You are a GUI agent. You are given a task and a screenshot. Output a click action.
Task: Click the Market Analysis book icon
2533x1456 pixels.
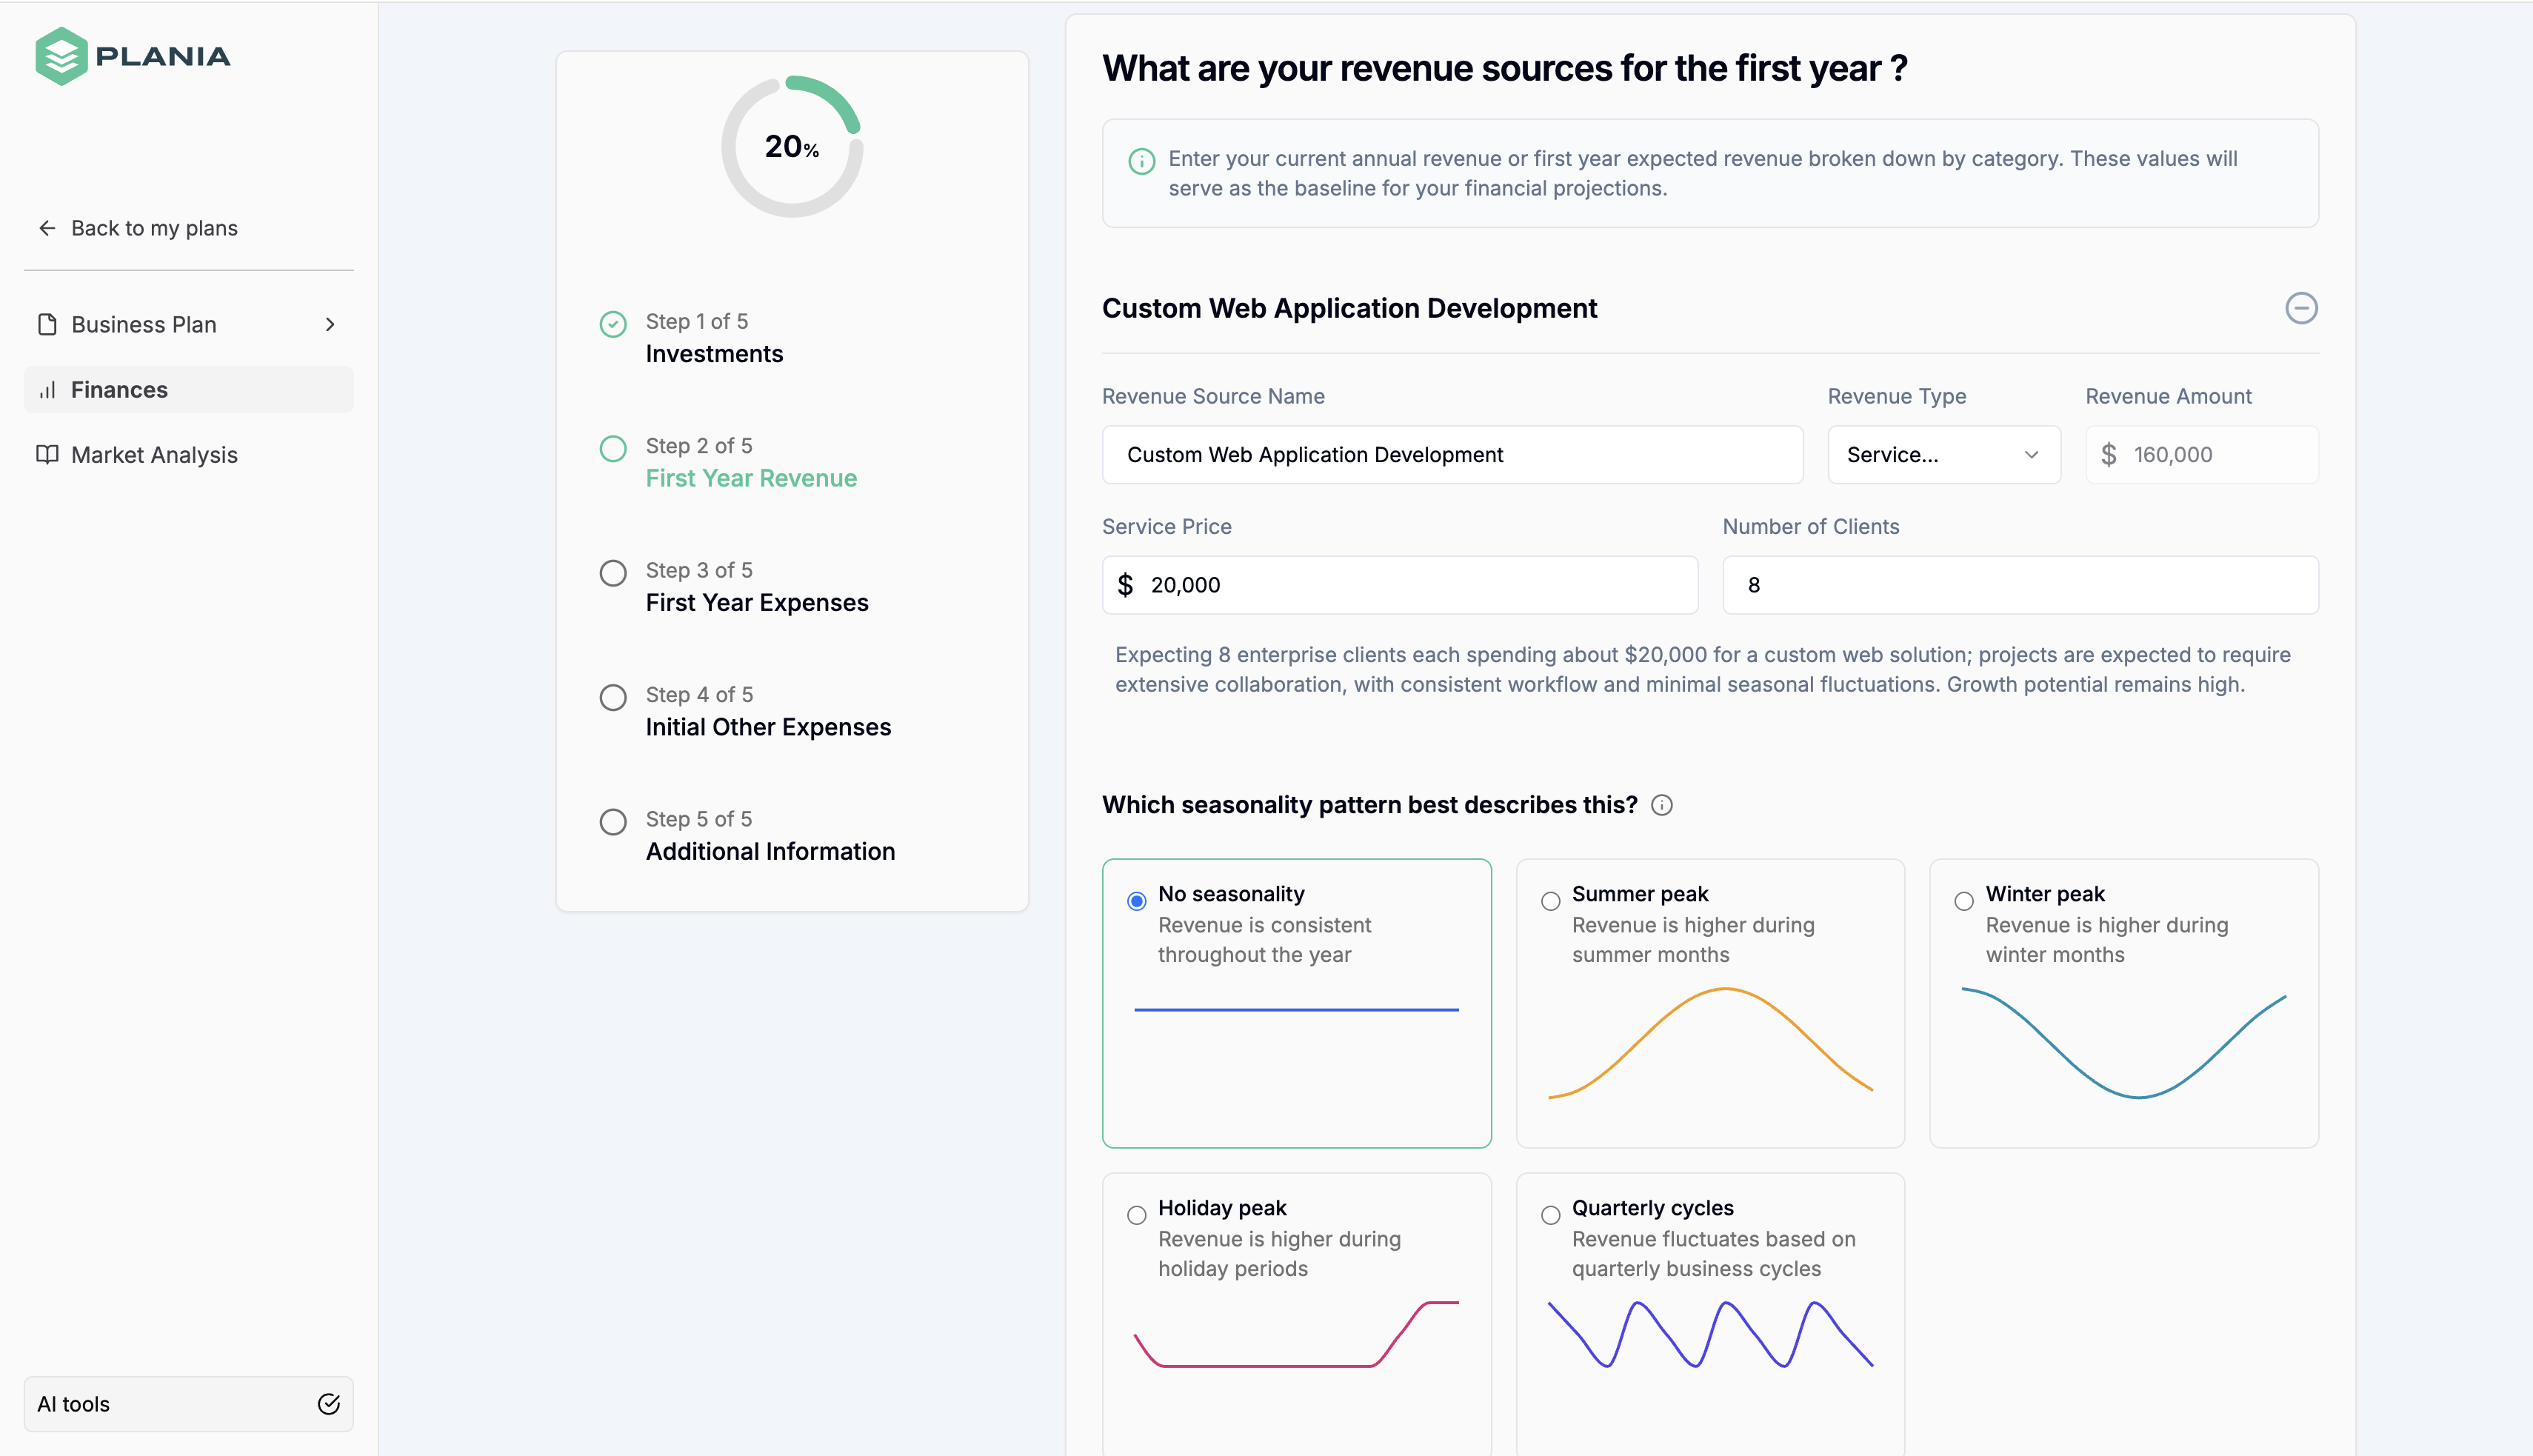[x=47, y=455]
